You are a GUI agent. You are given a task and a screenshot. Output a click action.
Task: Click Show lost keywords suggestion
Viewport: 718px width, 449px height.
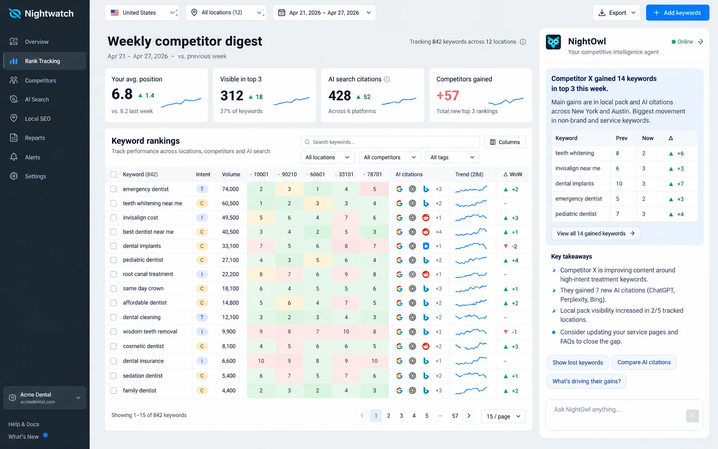[x=578, y=362]
